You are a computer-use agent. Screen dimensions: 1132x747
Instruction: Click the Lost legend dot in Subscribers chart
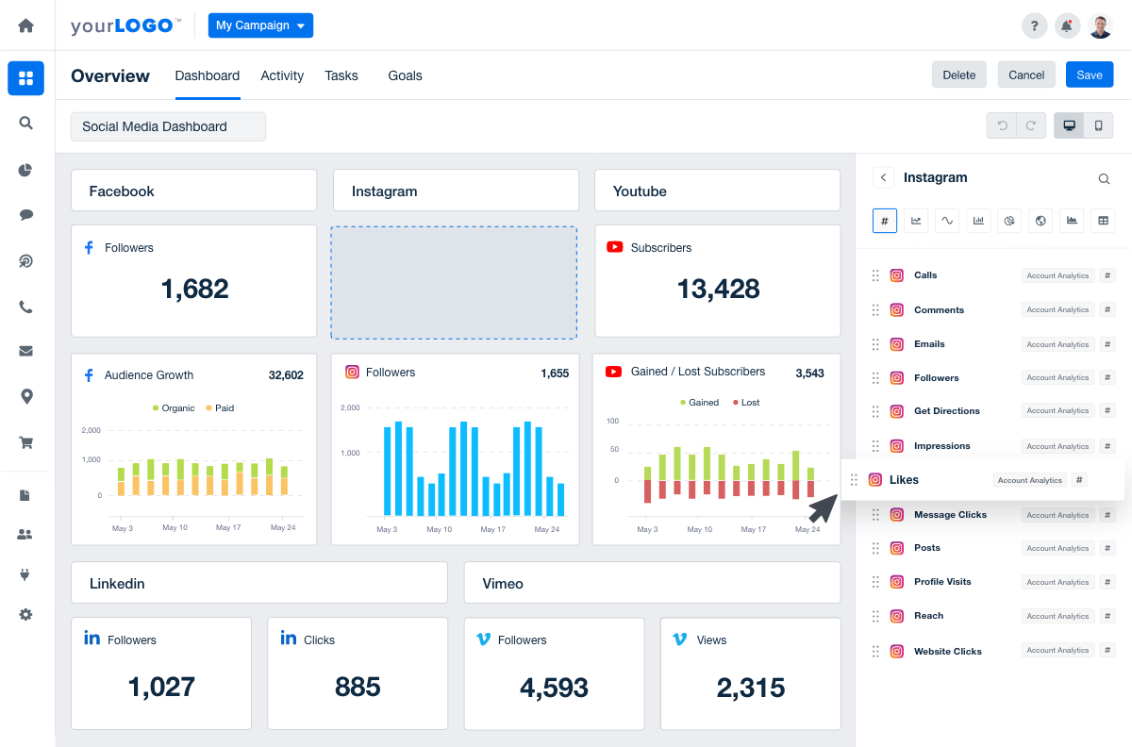(736, 403)
